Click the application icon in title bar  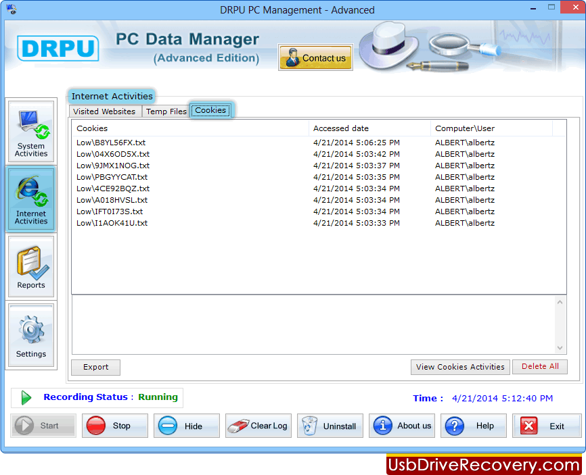pos(12,9)
